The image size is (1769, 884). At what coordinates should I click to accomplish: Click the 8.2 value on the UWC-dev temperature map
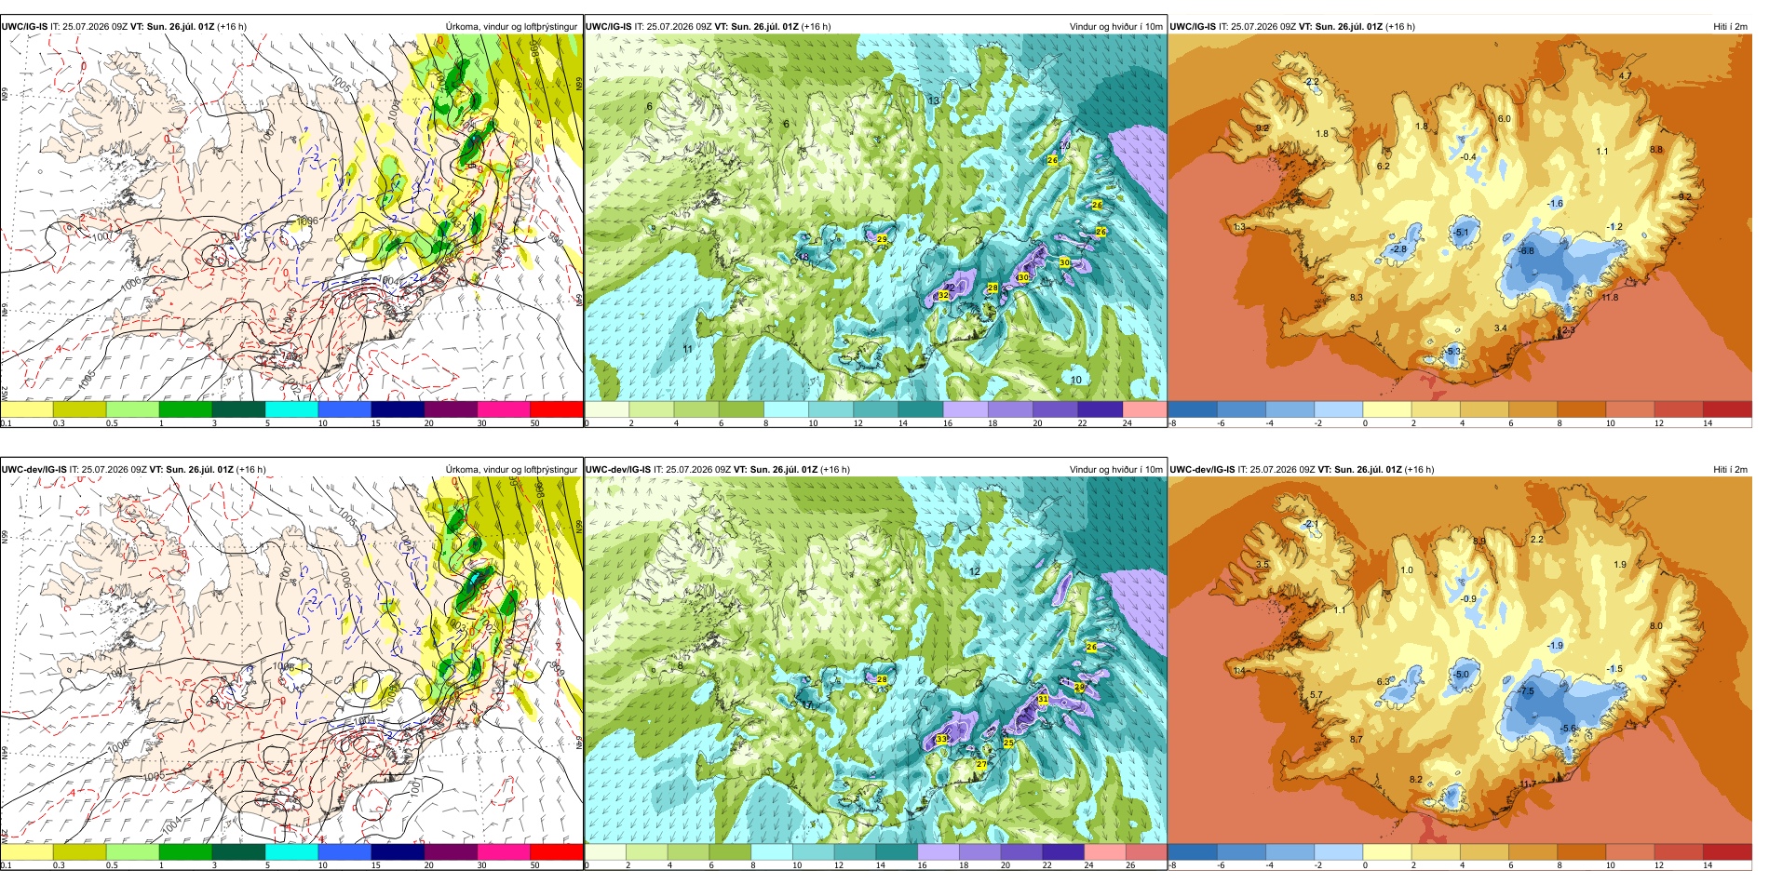[1415, 779]
